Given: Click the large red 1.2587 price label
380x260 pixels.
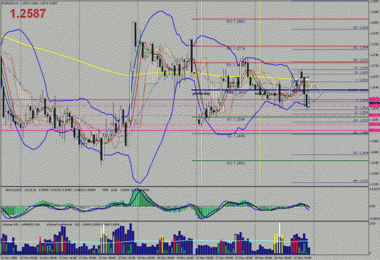Looking at the screenshot, I should click(x=28, y=14).
